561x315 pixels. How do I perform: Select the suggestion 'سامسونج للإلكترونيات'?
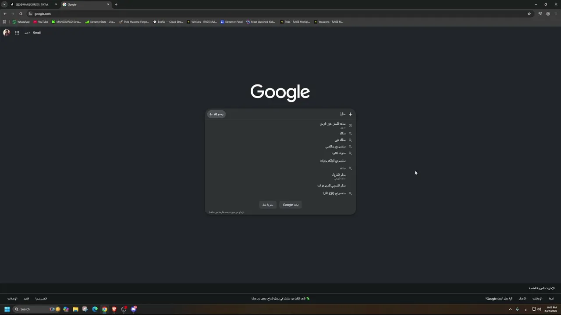click(280, 161)
